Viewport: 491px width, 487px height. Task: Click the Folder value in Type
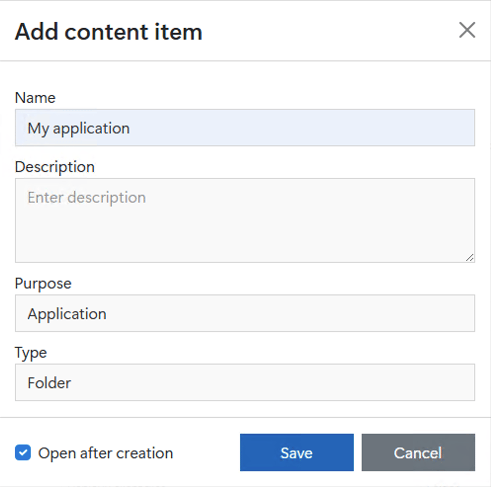pyautogui.click(x=49, y=383)
